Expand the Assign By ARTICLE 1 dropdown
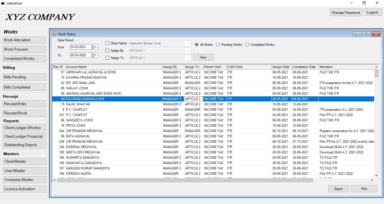Image resolution: width=384 pixels, height=204 pixels. 188,51
